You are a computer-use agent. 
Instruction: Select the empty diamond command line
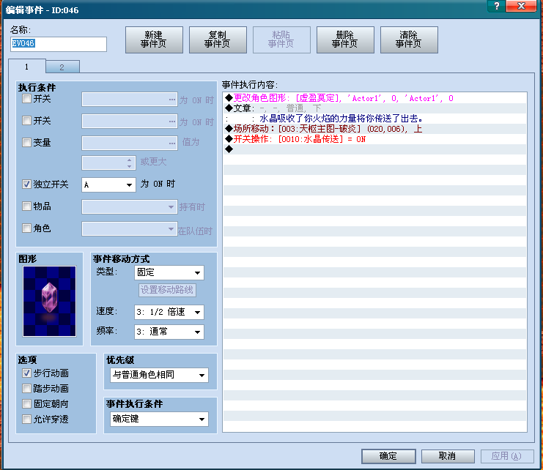pos(374,149)
